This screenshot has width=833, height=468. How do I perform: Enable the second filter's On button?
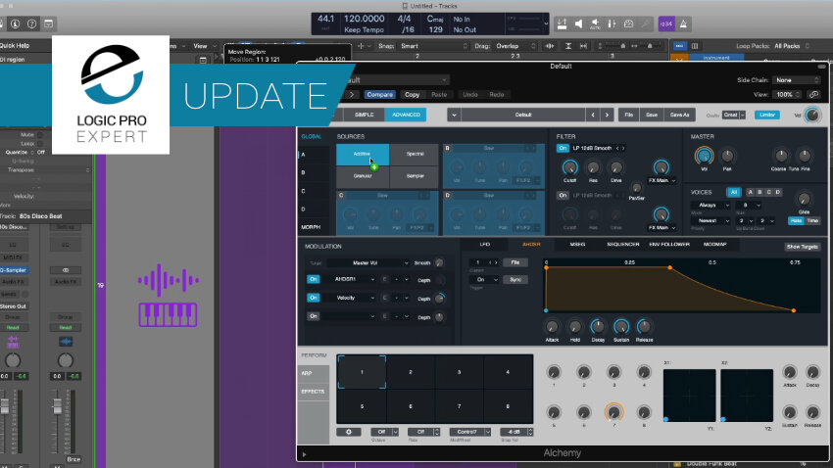pyautogui.click(x=563, y=195)
